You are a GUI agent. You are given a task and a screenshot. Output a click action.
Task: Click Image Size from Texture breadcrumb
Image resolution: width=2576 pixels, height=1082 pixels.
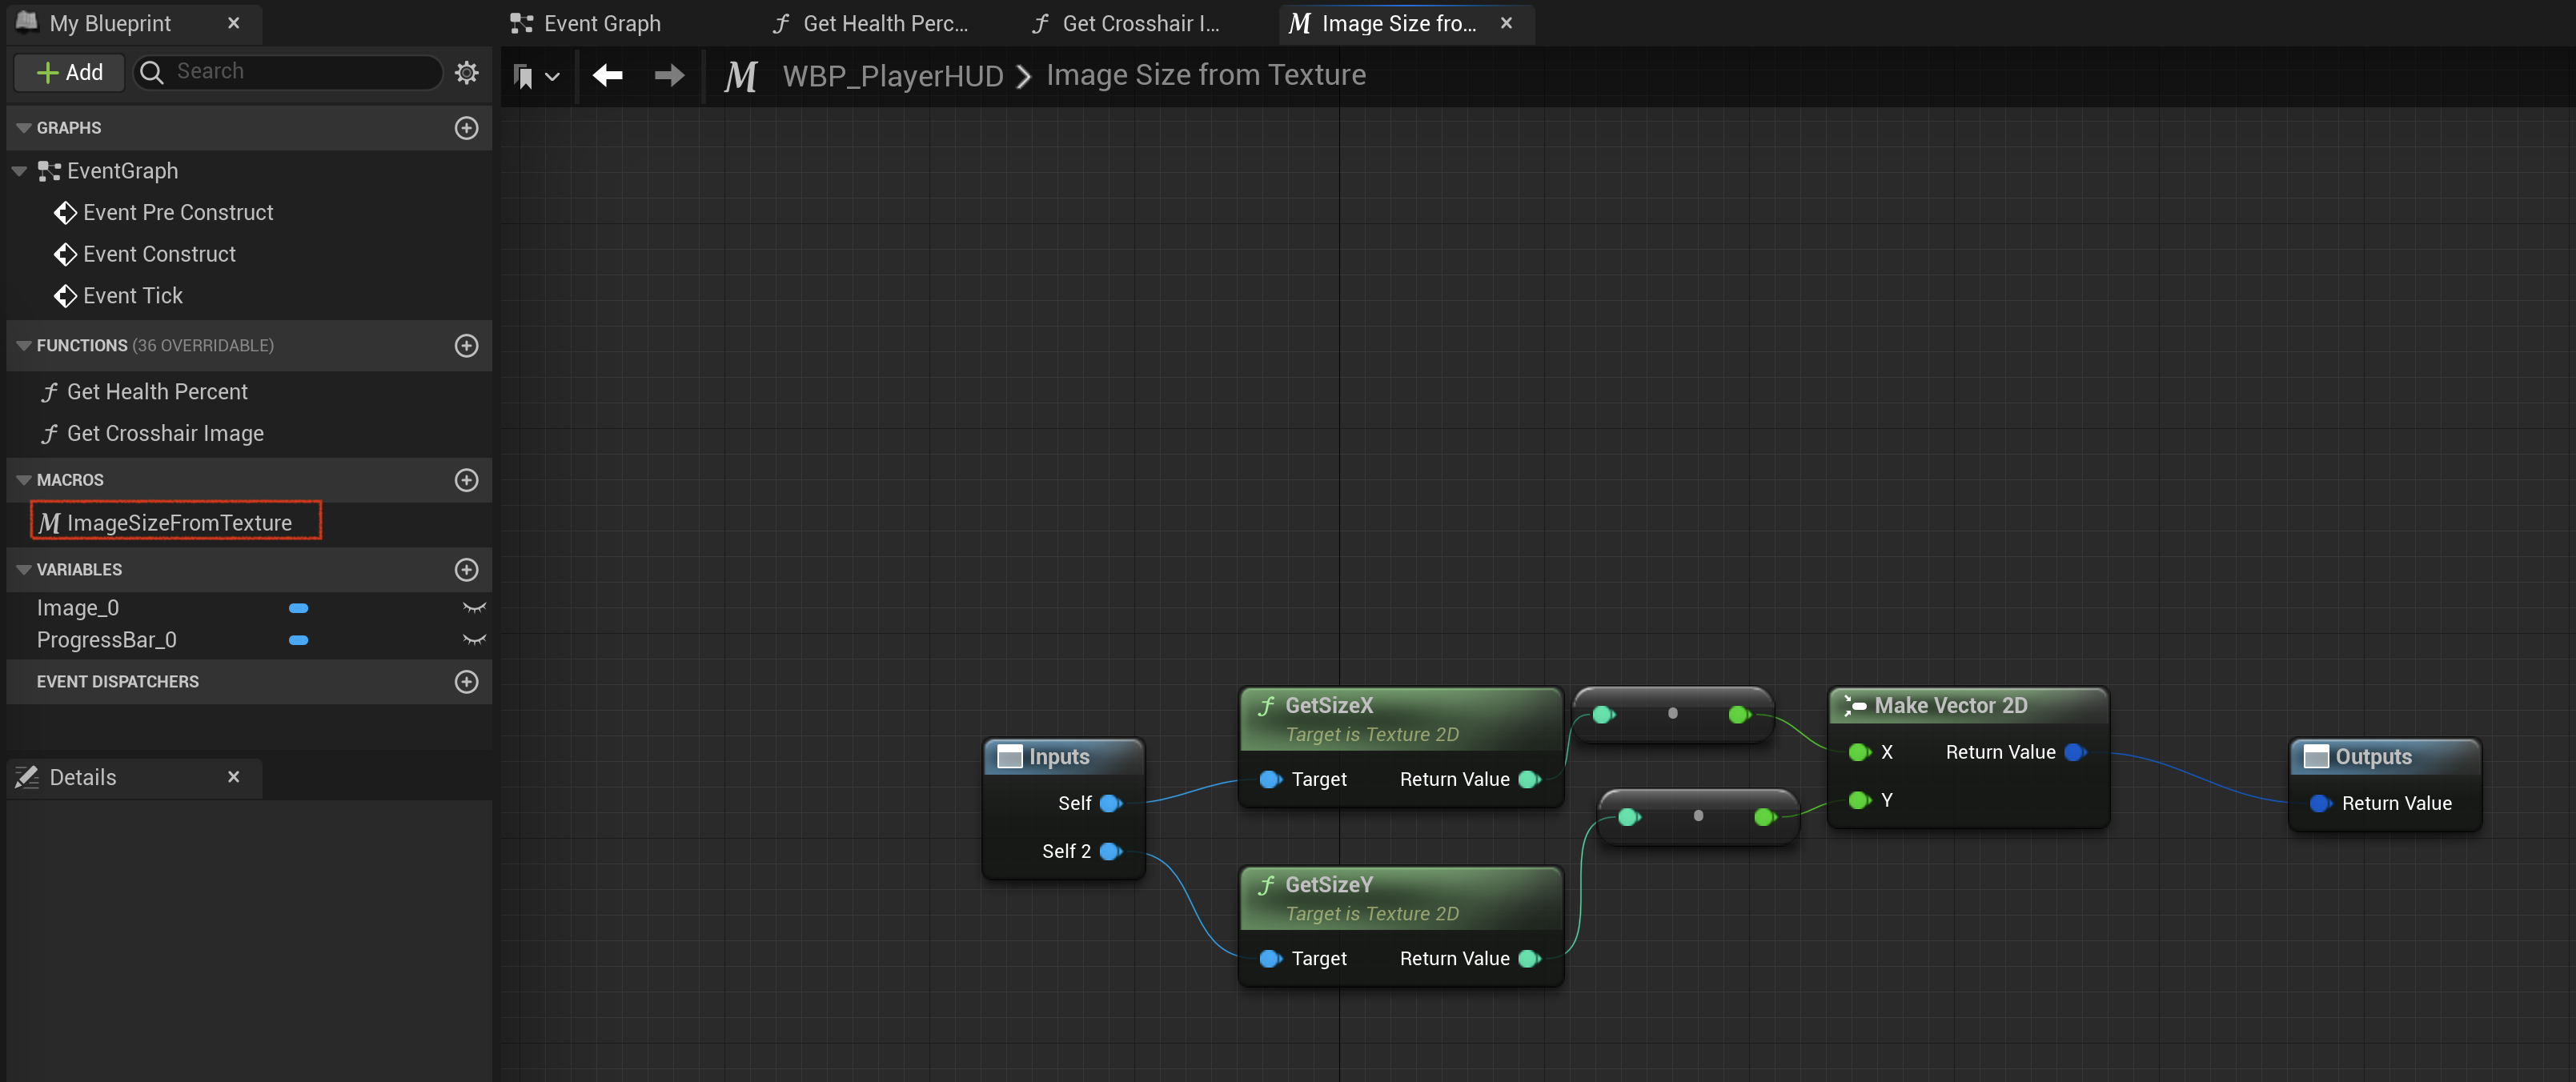point(1205,75)
